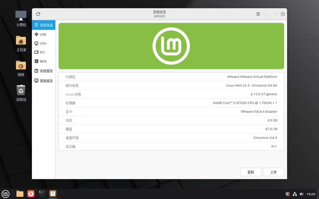Click the volume speaker tray icon

[302, 194]
